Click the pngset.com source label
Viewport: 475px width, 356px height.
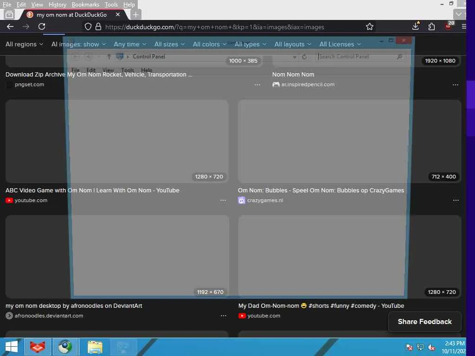coord(29,84)
